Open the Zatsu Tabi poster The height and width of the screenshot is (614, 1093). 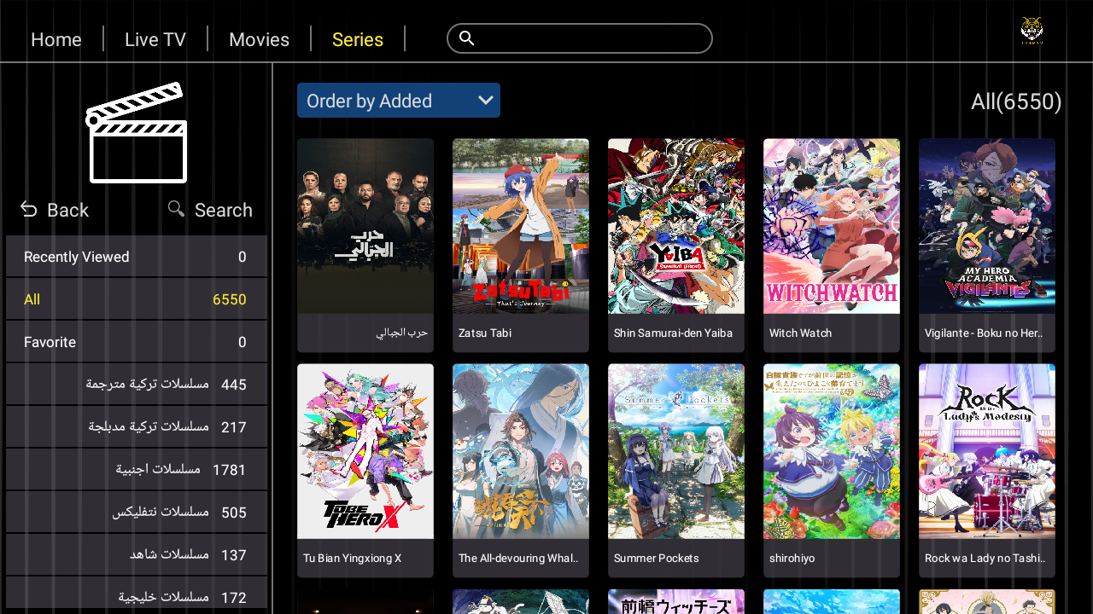[521, 227]
